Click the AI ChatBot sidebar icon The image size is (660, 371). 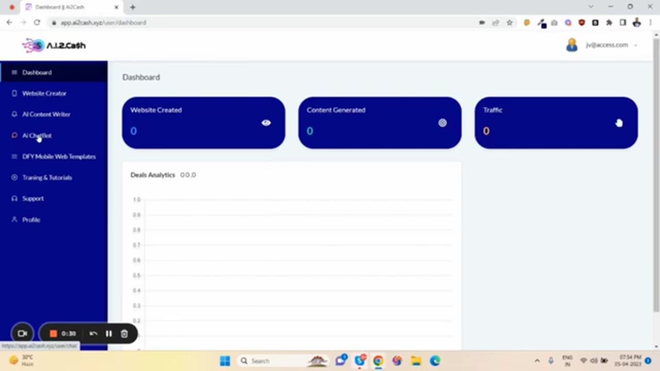click(14, 136)
